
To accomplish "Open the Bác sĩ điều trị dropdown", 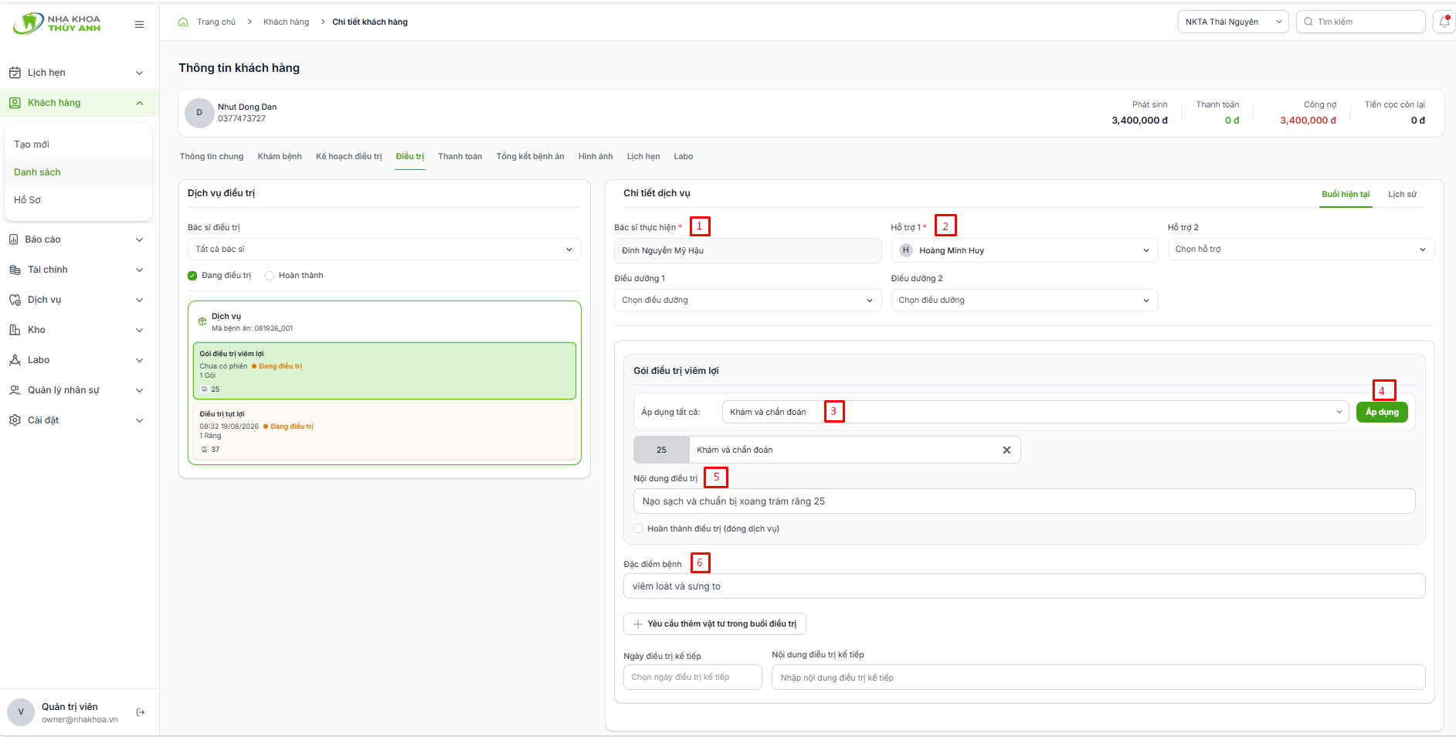I will pos(385,250).
